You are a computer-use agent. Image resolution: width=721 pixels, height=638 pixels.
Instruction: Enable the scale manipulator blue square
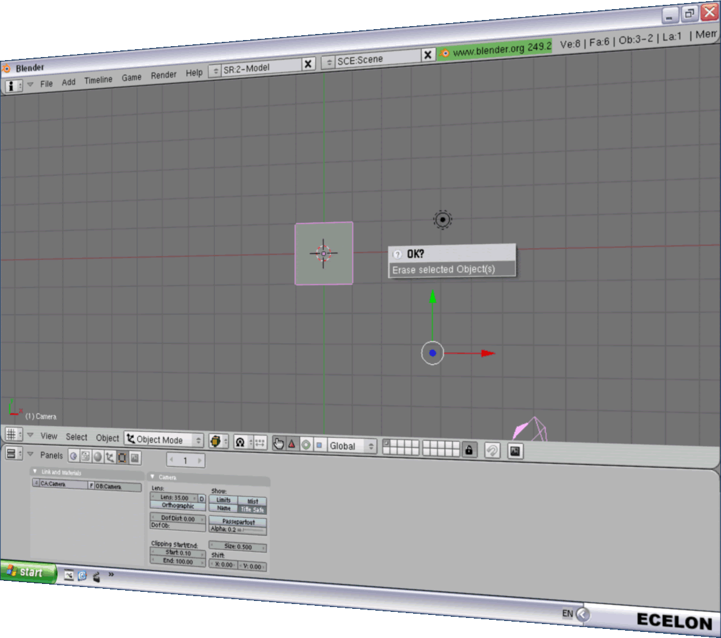click(x=319, y=445)
